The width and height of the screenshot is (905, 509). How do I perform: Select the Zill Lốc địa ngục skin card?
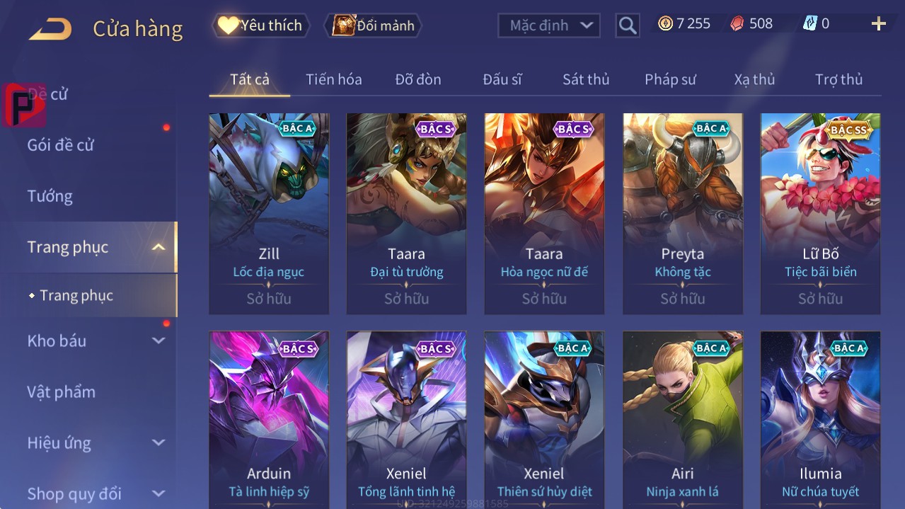[269, 213]
